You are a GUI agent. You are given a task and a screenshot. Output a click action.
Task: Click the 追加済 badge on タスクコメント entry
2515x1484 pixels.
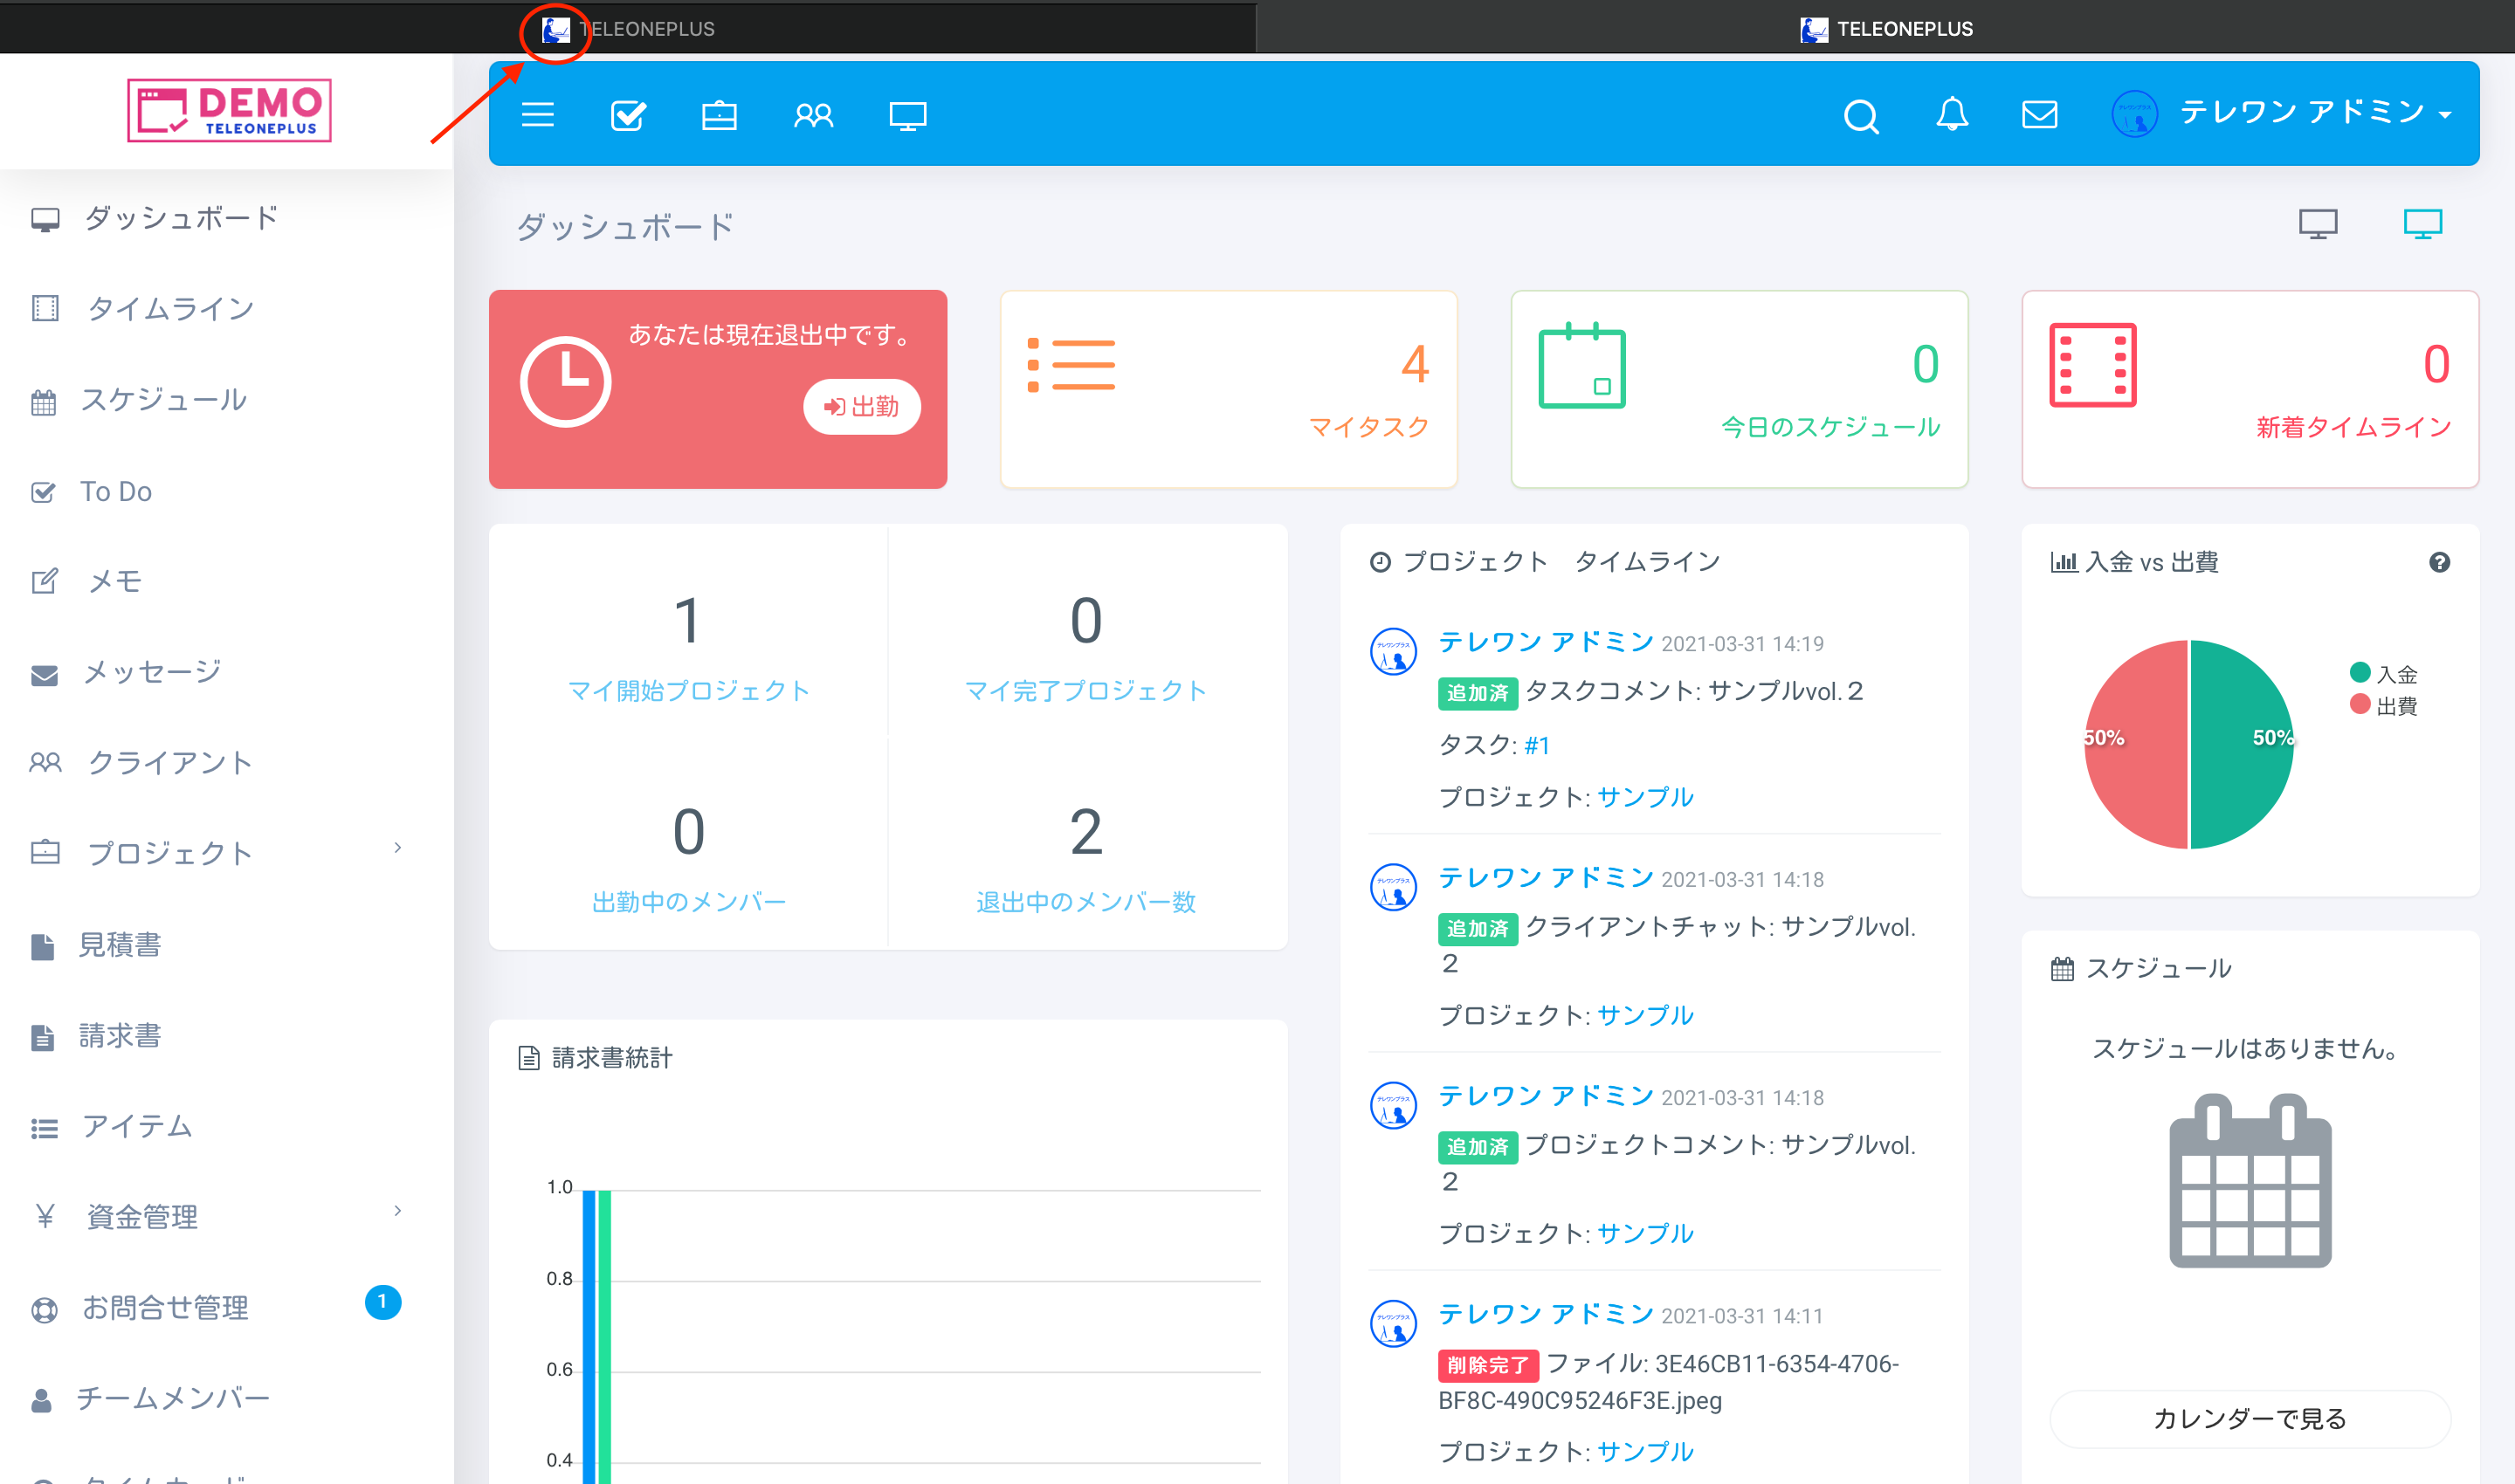[1478, 693]
